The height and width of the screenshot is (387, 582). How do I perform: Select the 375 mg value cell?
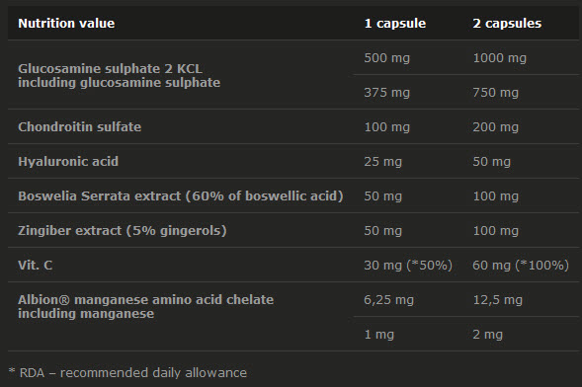tap(386, 93)
